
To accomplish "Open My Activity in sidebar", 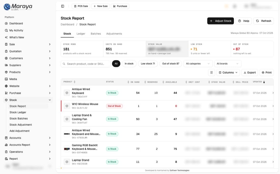I will [x=16, y=30].
